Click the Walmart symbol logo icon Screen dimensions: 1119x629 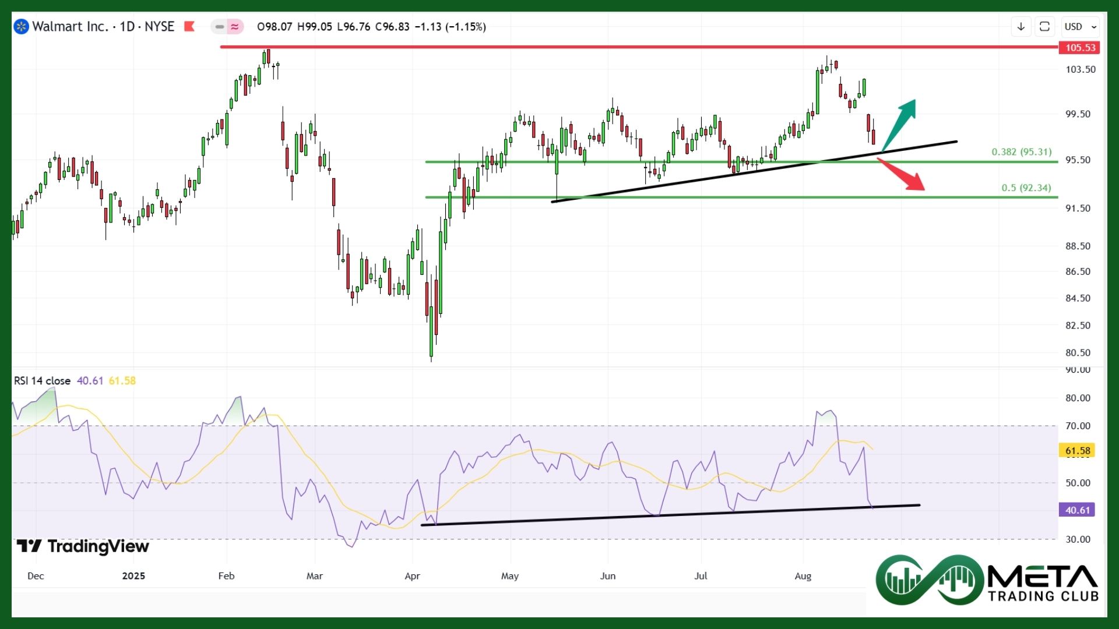[x=21, y=27]
